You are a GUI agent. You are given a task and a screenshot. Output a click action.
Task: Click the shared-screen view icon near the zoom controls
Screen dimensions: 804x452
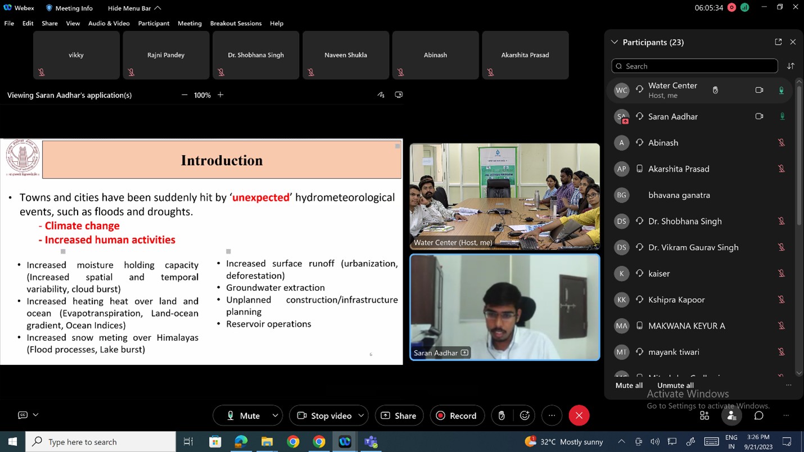(399, 95)
